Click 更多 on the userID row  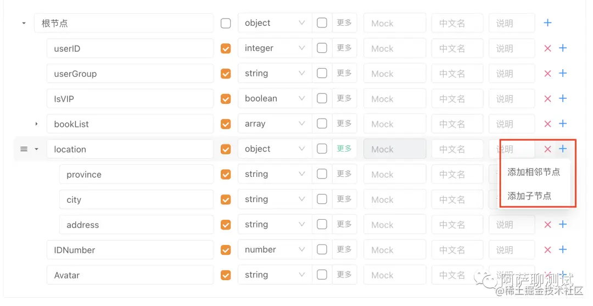pos(344,48)
